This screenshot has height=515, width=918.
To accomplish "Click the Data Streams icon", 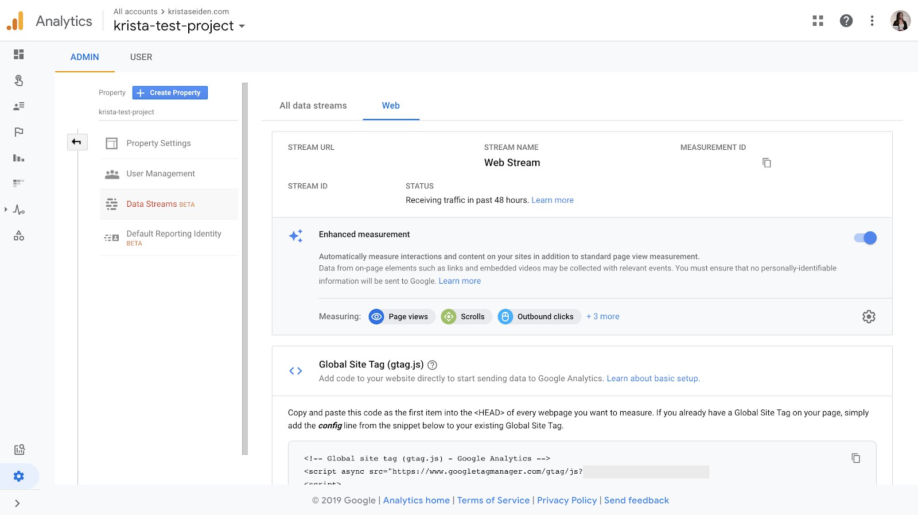I will (112, 204).
